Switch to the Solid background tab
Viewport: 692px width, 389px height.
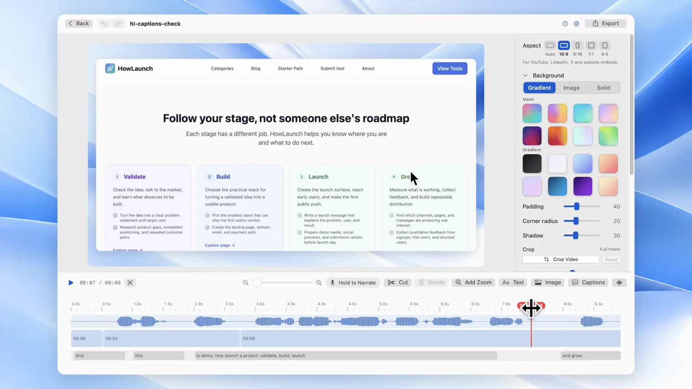tap(603, 88)
